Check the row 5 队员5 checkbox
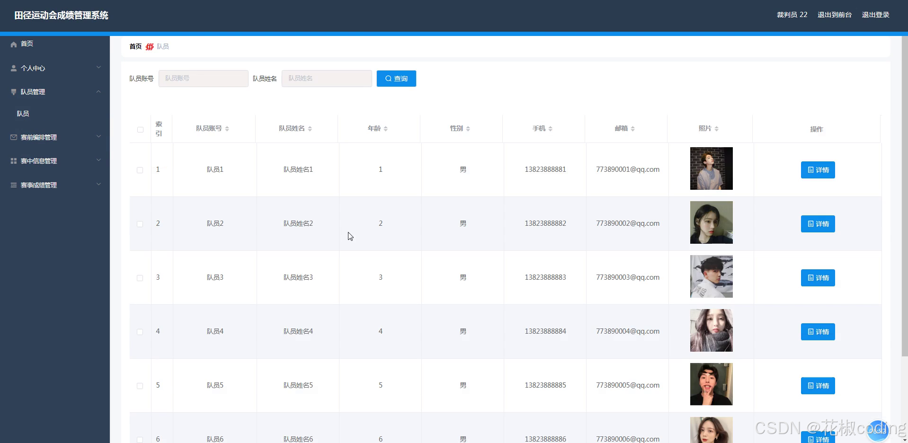Screen dimensions: 908x443 click(x=140, y=386)
